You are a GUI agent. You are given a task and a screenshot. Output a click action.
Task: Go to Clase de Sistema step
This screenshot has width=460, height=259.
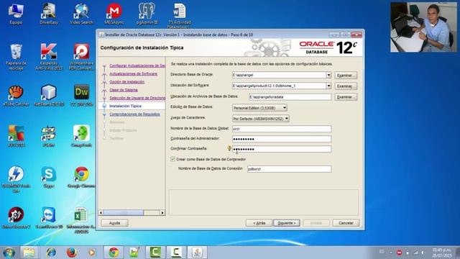(x=124, y=90)
